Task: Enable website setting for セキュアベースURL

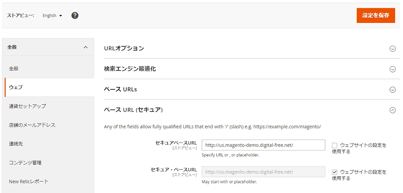Action: click(335, 145)
